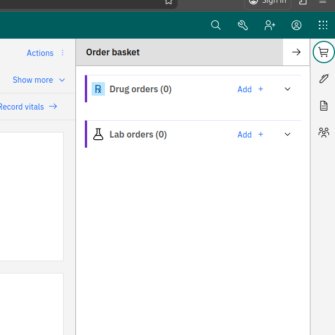Open the patient lists people icon in sidebar
This screenshot has height=335, width=335.
[x=323, y=133]
